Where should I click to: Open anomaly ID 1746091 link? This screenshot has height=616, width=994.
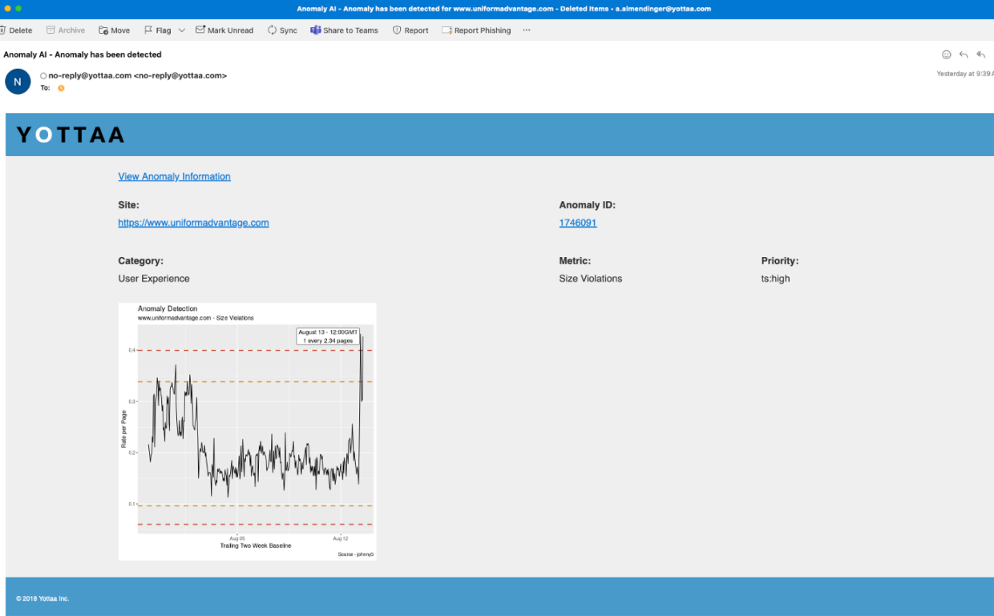(x=578, y=223)
